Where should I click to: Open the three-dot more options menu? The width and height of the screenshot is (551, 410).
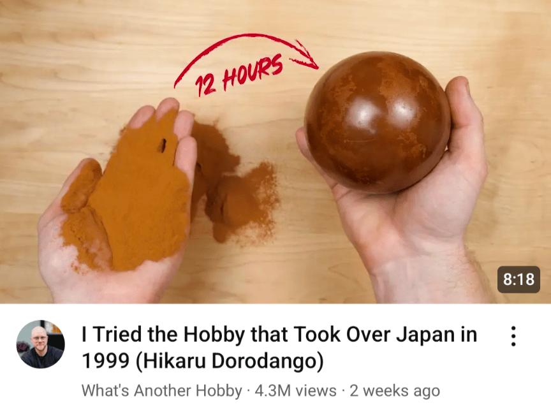[513, 337]
